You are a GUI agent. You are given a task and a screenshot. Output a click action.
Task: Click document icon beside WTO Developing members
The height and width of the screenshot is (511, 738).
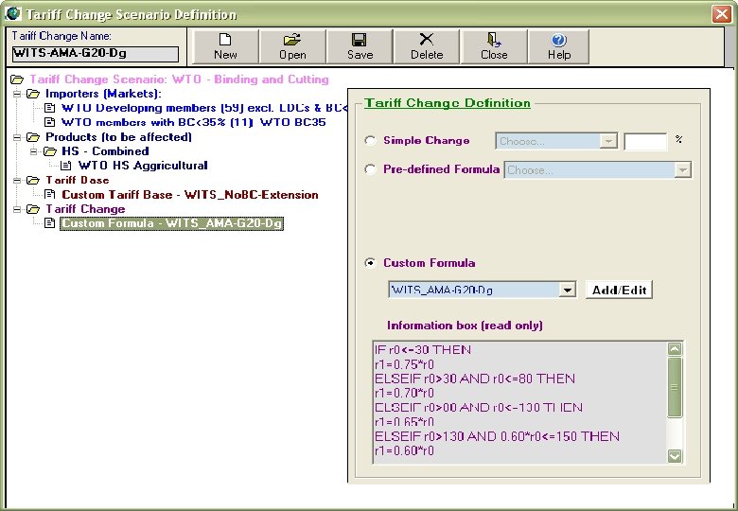click(49, 108)
